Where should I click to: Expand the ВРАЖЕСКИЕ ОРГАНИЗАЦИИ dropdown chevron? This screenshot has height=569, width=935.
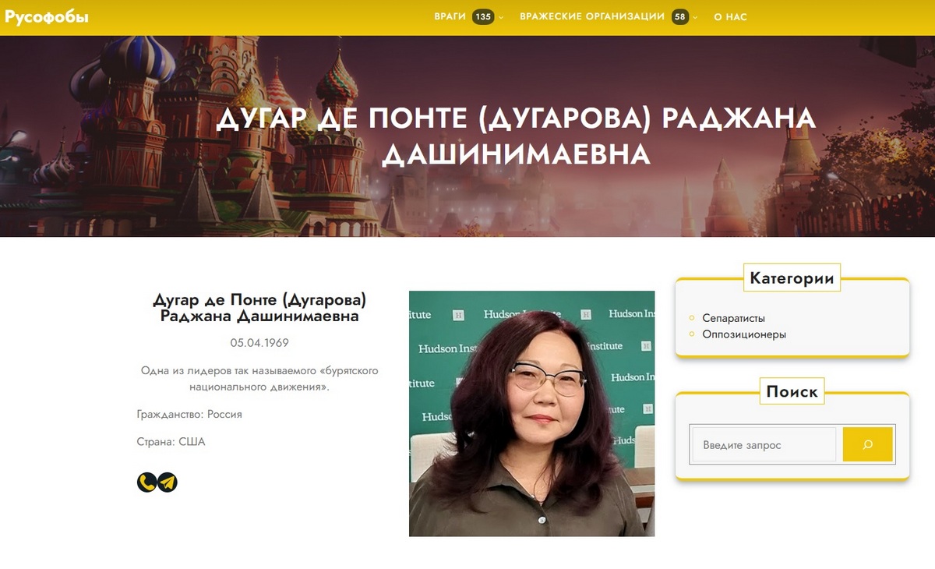695,18
